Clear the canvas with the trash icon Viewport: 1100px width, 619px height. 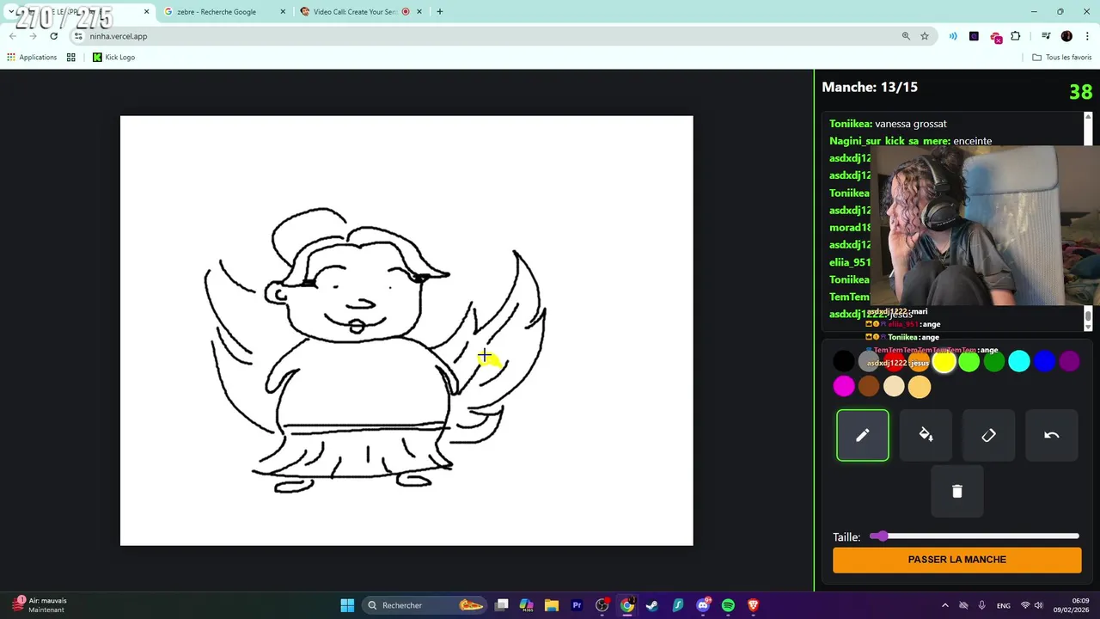point(956,491)
